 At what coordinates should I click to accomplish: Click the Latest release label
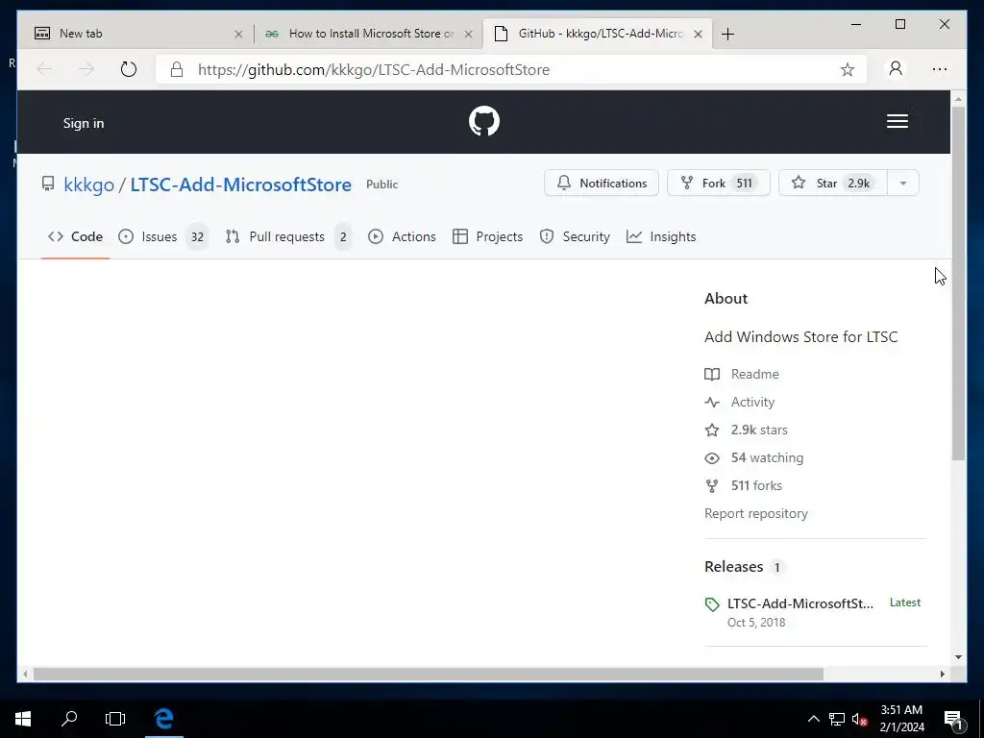905,603
